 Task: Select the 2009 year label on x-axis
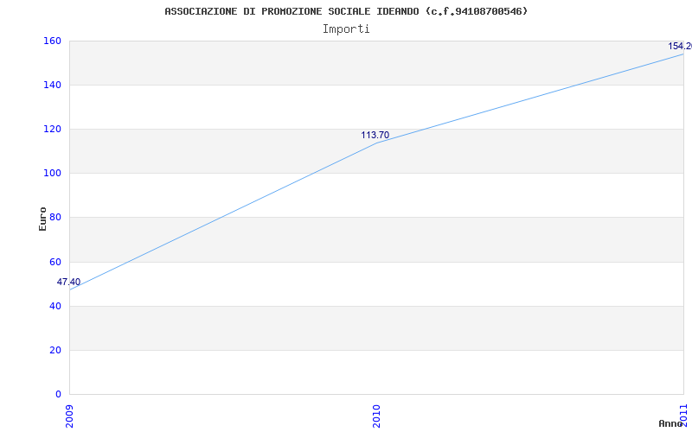pos(70,416)
